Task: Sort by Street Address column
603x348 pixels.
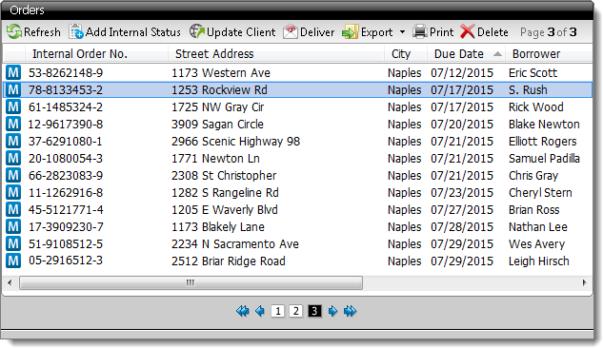Action: tap(276, 53)
